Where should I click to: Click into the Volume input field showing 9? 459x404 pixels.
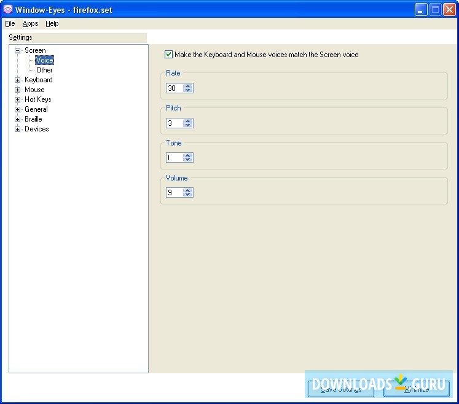pyautogui.click(x=175, y=193)
